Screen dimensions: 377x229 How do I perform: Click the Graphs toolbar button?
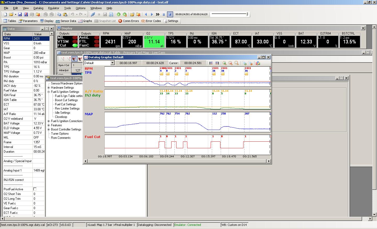pyautogui.click(x=85, y=21)
